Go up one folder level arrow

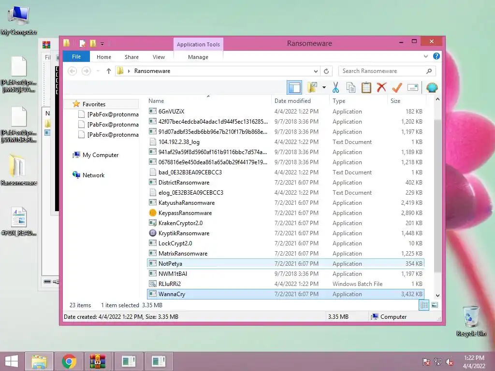coord(109,71)
